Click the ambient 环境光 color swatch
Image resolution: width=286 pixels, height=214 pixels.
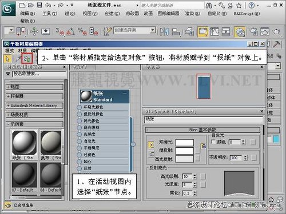pyautogui.click(x=185, y=143)
